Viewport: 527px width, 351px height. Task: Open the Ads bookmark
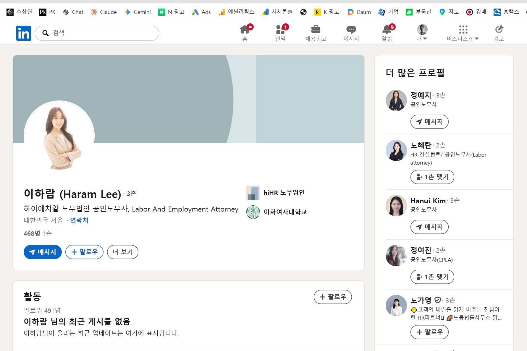pos(201,12)
